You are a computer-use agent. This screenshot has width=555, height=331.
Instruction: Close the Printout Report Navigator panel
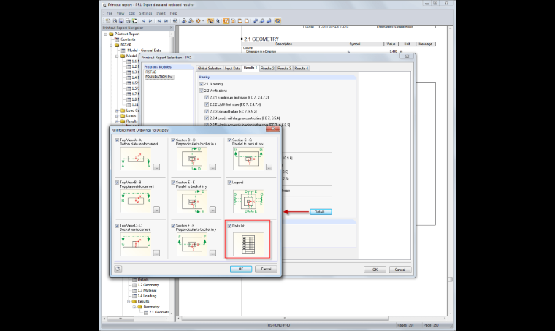coord(172,28)
